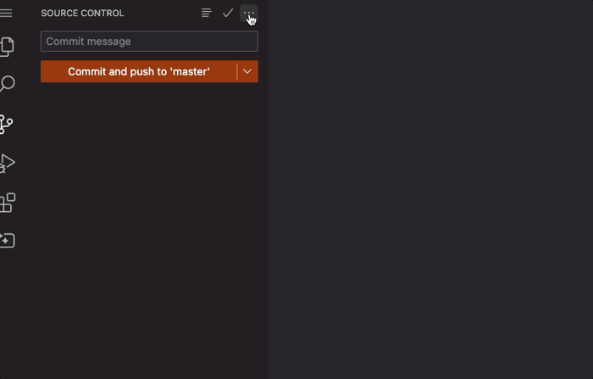Image resolution: width=593 pixels, height=379 pixels.
Task: Expand the commit button dropdown arrow
Action: click(x=247, y=72)
